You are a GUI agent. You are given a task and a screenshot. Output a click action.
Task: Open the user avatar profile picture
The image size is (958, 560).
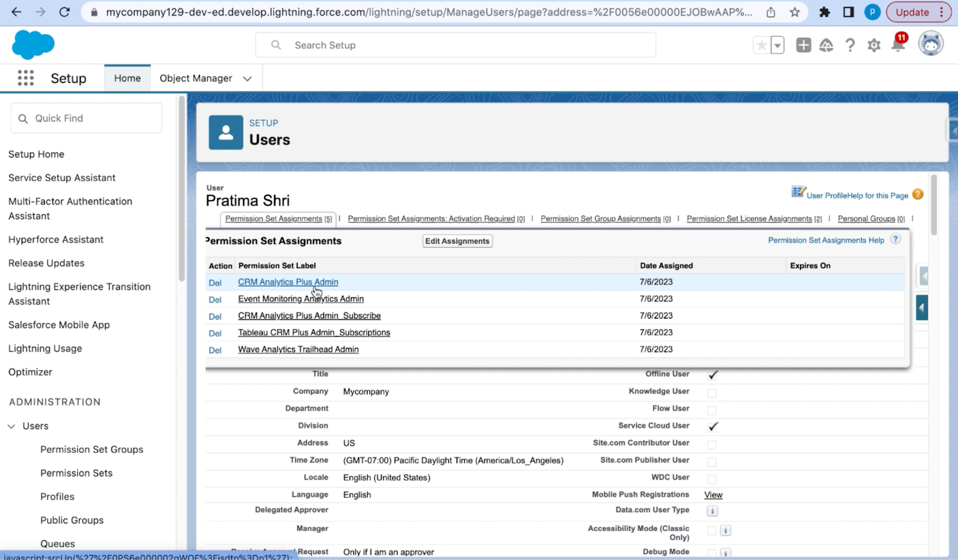point(930,43)
